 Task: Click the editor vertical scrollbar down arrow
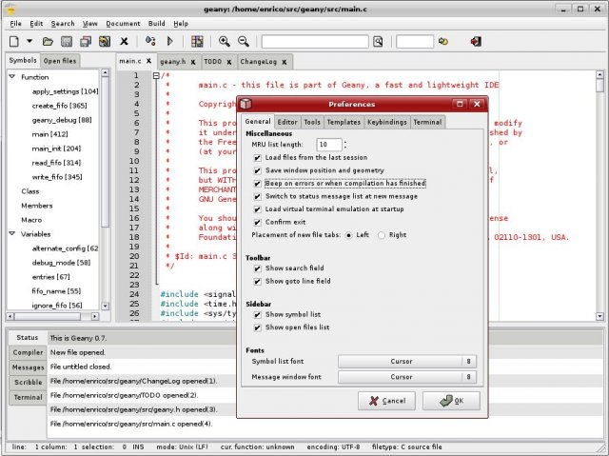600,316
